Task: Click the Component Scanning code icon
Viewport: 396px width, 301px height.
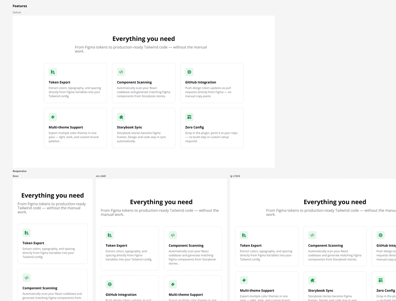Action: point(121,72)
